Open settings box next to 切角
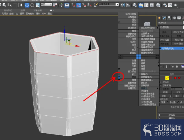Viewport: 184px width, 140px height. click(x=119, y=77)
